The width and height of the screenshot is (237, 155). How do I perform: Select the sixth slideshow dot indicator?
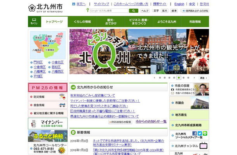point(183,77)
